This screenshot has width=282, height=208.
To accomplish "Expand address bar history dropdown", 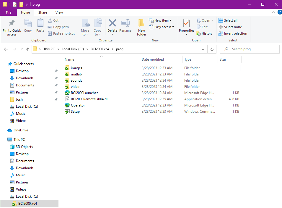I will 203,49.
